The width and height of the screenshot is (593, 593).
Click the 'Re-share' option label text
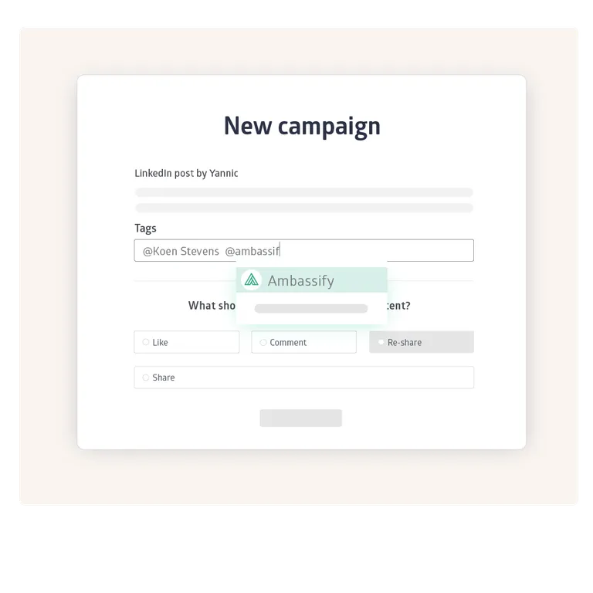pyautogui.click(x=405, y=342)
